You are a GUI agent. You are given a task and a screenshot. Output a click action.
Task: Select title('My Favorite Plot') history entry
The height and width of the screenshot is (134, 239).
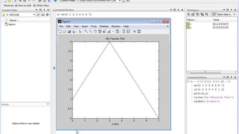tap(214, 97)
